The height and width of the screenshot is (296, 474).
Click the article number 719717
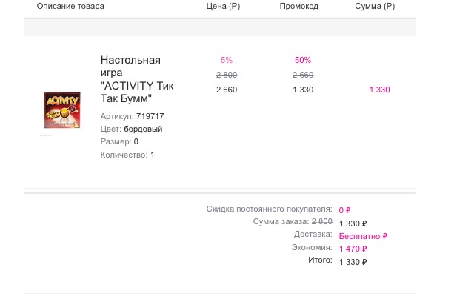(x=150, y=116)
